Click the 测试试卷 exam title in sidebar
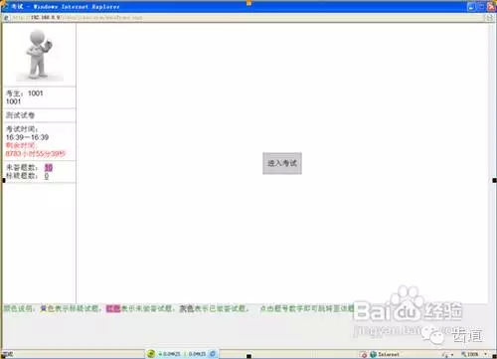 pyautogui.click(x=21, y=115)
